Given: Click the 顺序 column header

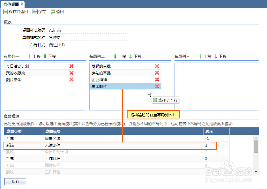Looking at the screenshot, I should pyautogui.click(x=216, y=132).
